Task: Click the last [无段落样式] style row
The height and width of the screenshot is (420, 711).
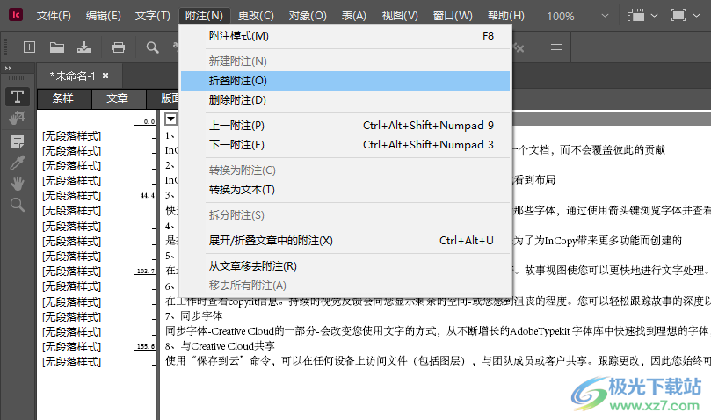Action: coord(72,362)
